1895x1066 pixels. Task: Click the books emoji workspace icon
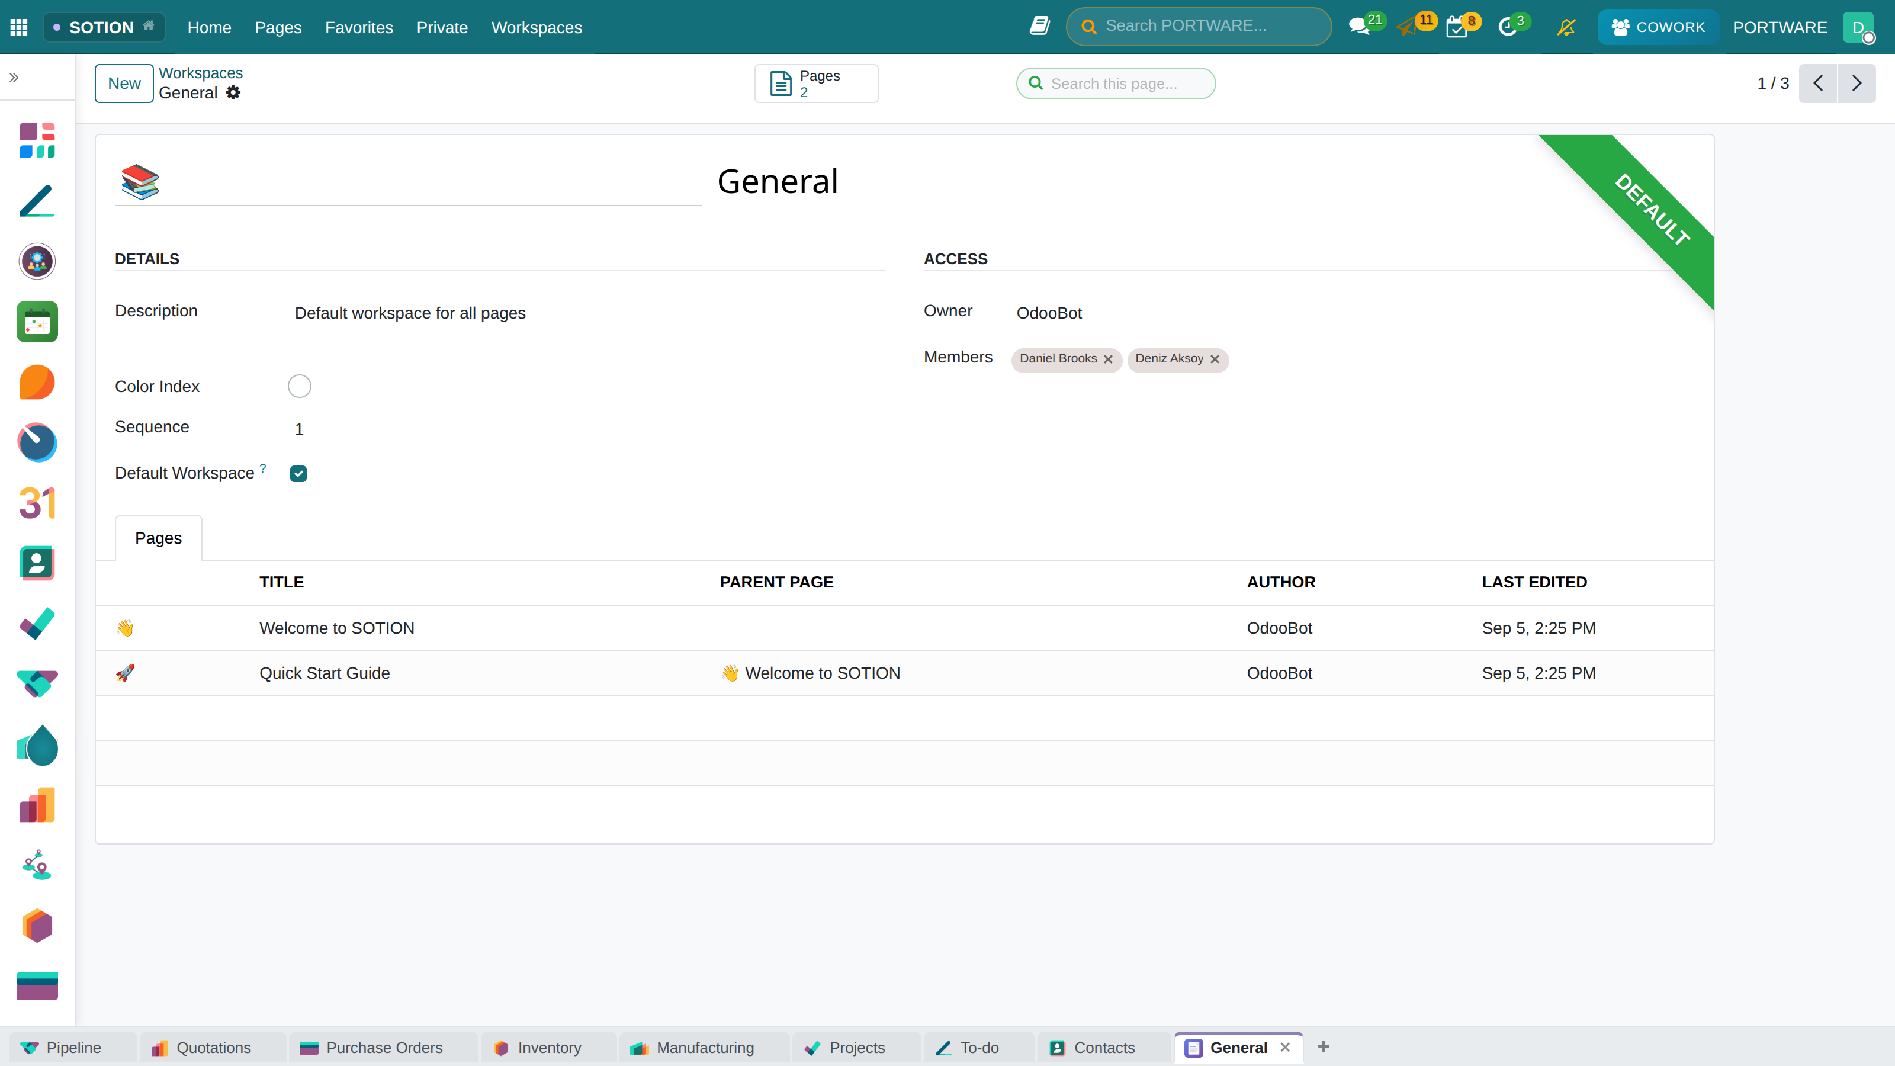tap(140, 182)
